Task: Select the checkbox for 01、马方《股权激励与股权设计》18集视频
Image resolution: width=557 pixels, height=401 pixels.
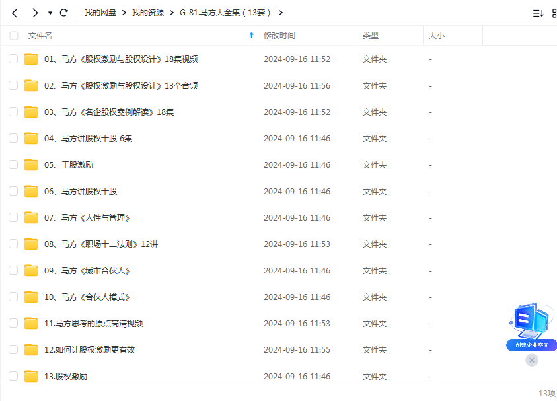Action: point(14,59)
